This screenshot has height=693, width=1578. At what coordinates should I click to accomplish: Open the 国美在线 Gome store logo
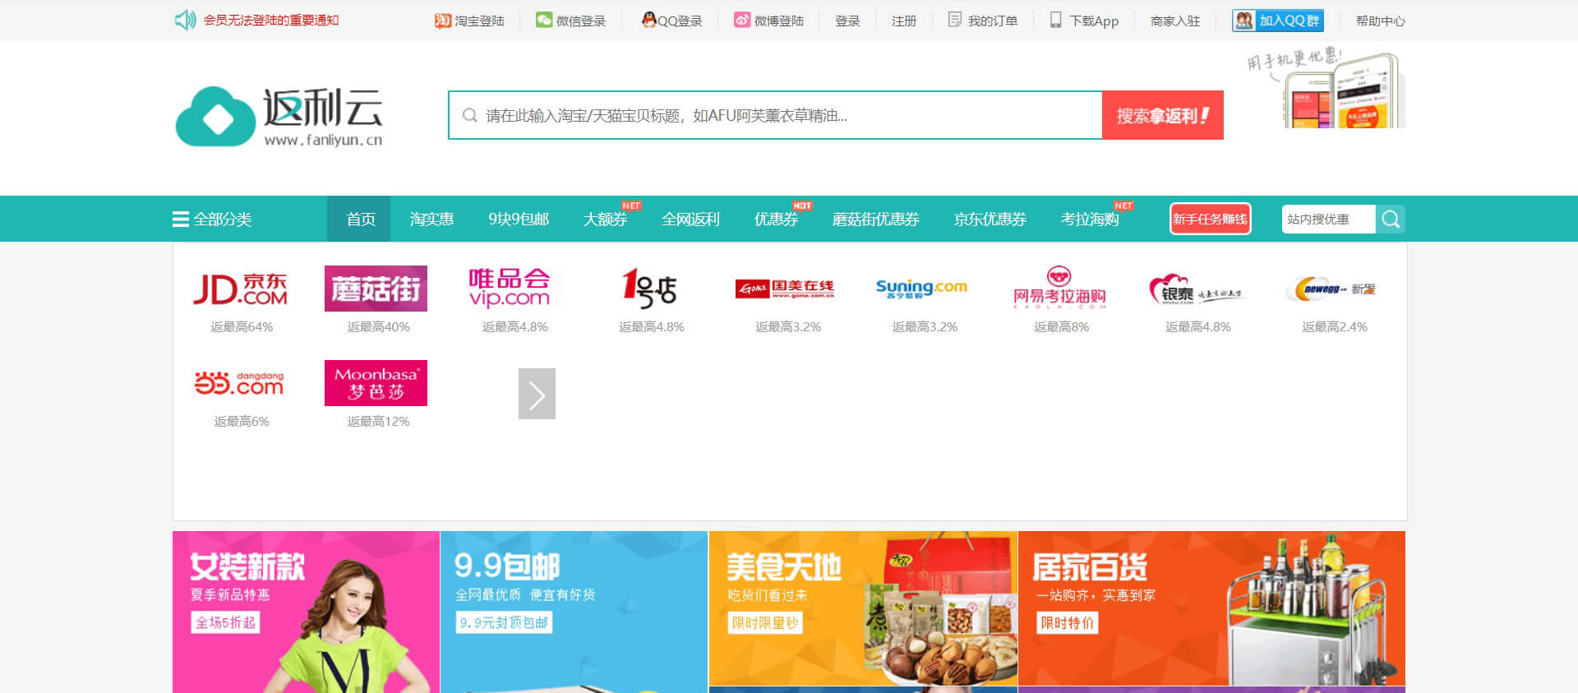click(x=787, y=289)
